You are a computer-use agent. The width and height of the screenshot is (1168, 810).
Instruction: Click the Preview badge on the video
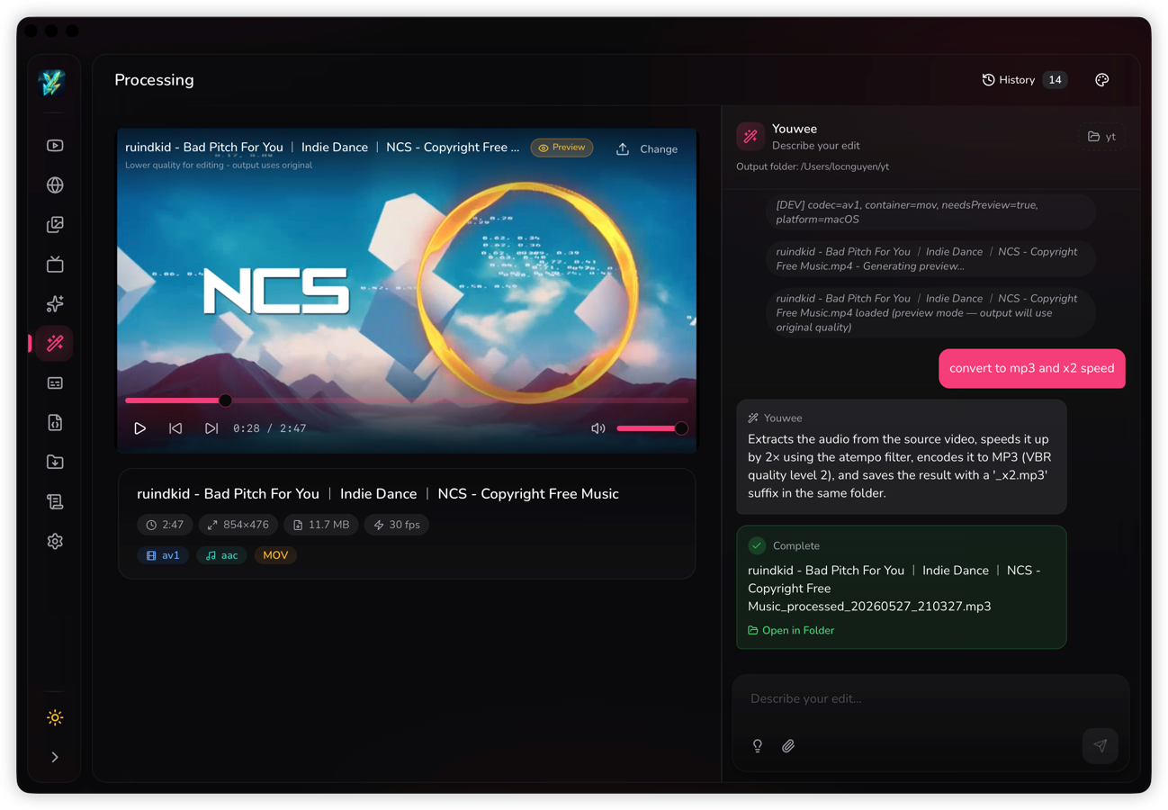coord(562,148)
